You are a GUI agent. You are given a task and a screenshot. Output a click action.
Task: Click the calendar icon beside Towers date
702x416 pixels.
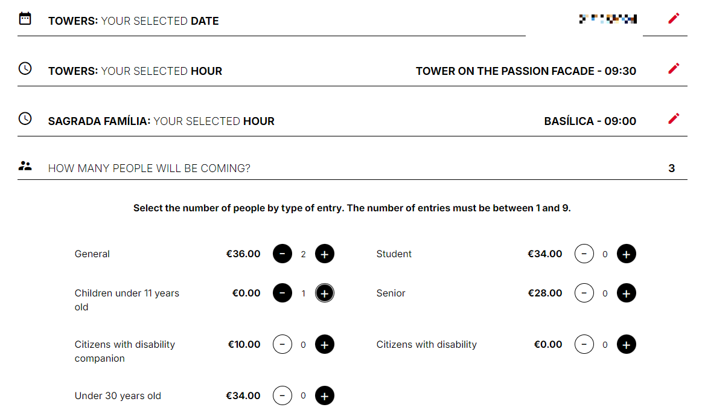click(25, 19)
